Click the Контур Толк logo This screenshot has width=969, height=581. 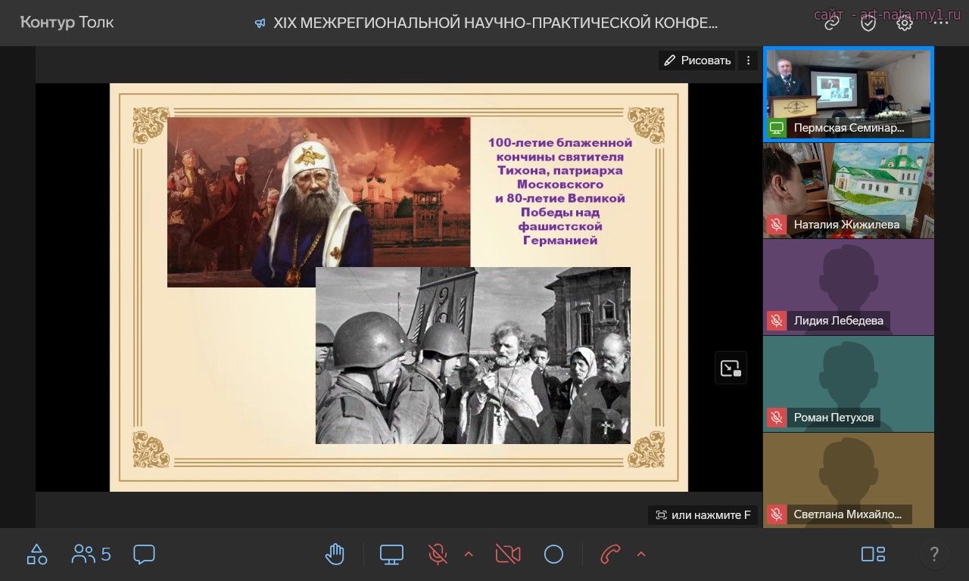coord(67,23)
